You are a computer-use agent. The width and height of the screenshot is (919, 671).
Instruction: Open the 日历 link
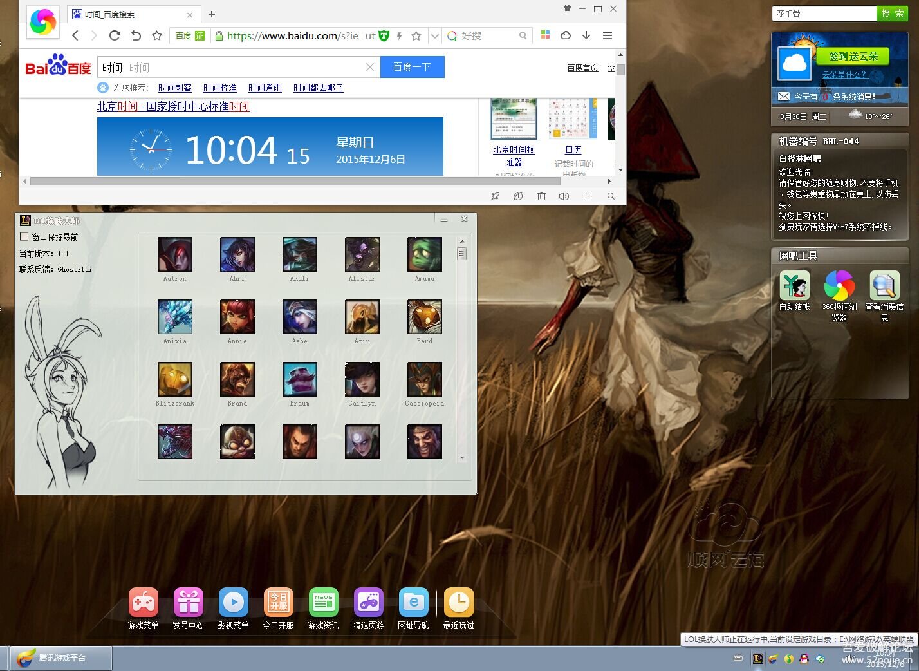coord(573,150)
